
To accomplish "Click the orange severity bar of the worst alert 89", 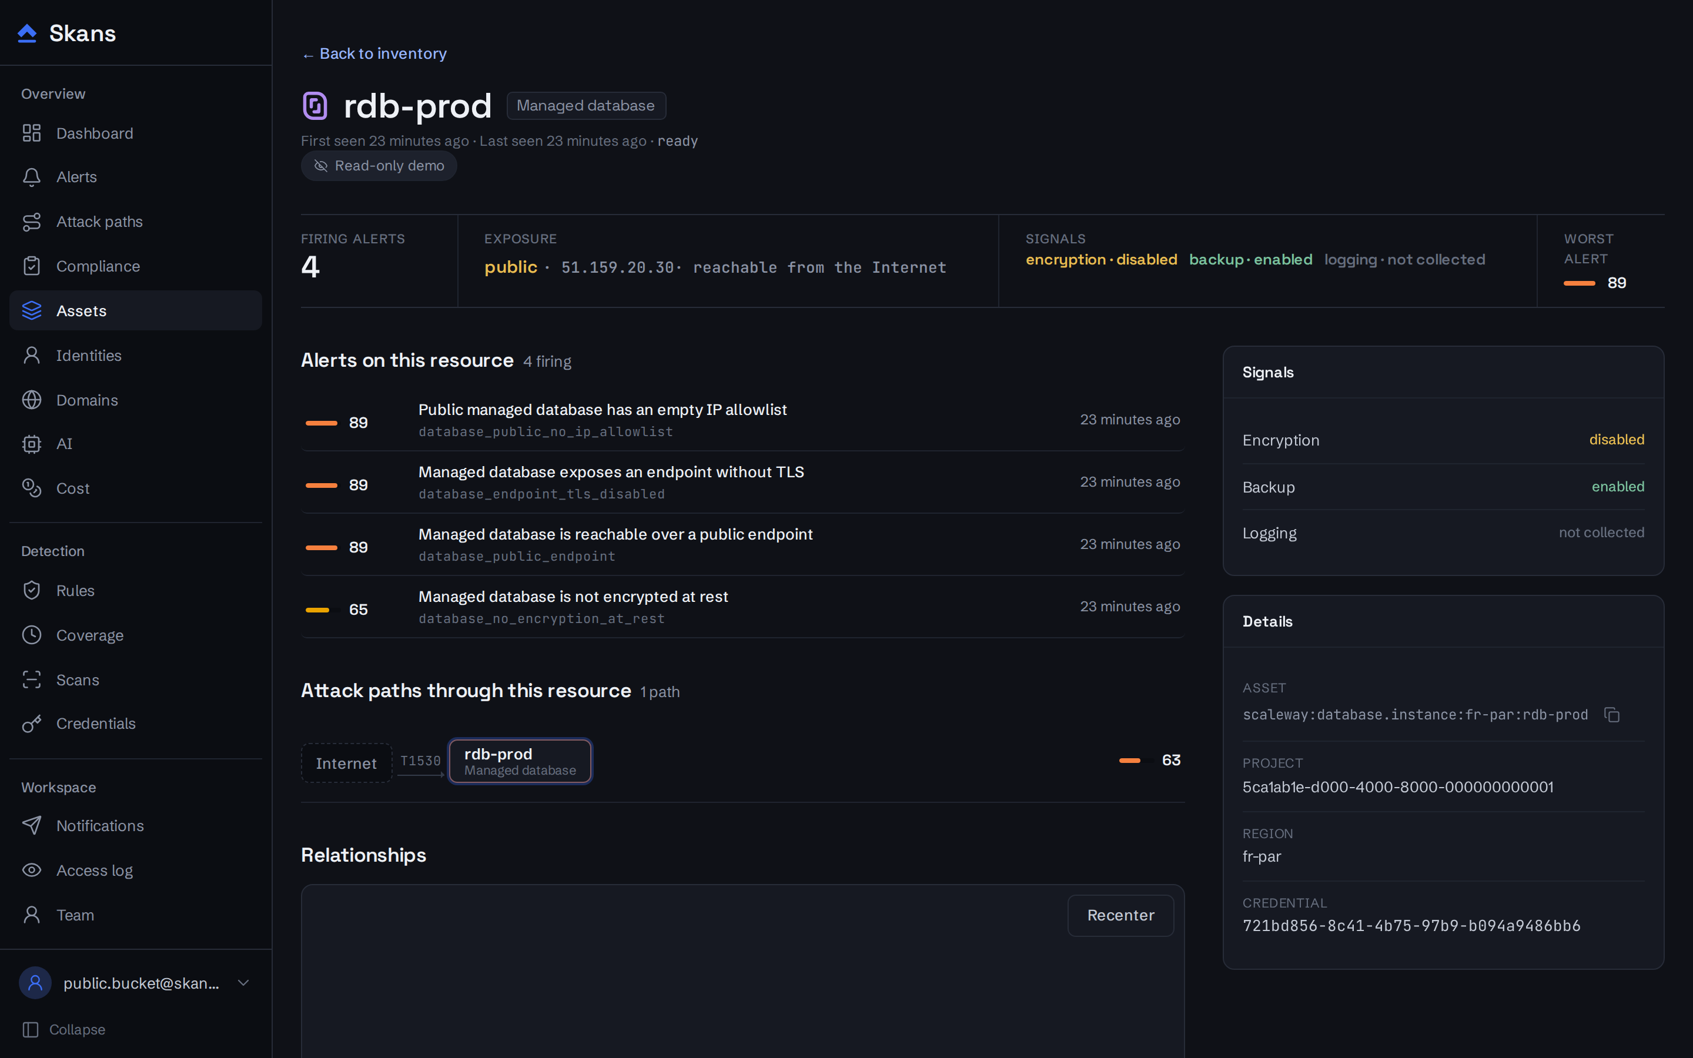I will [1579, 283].
